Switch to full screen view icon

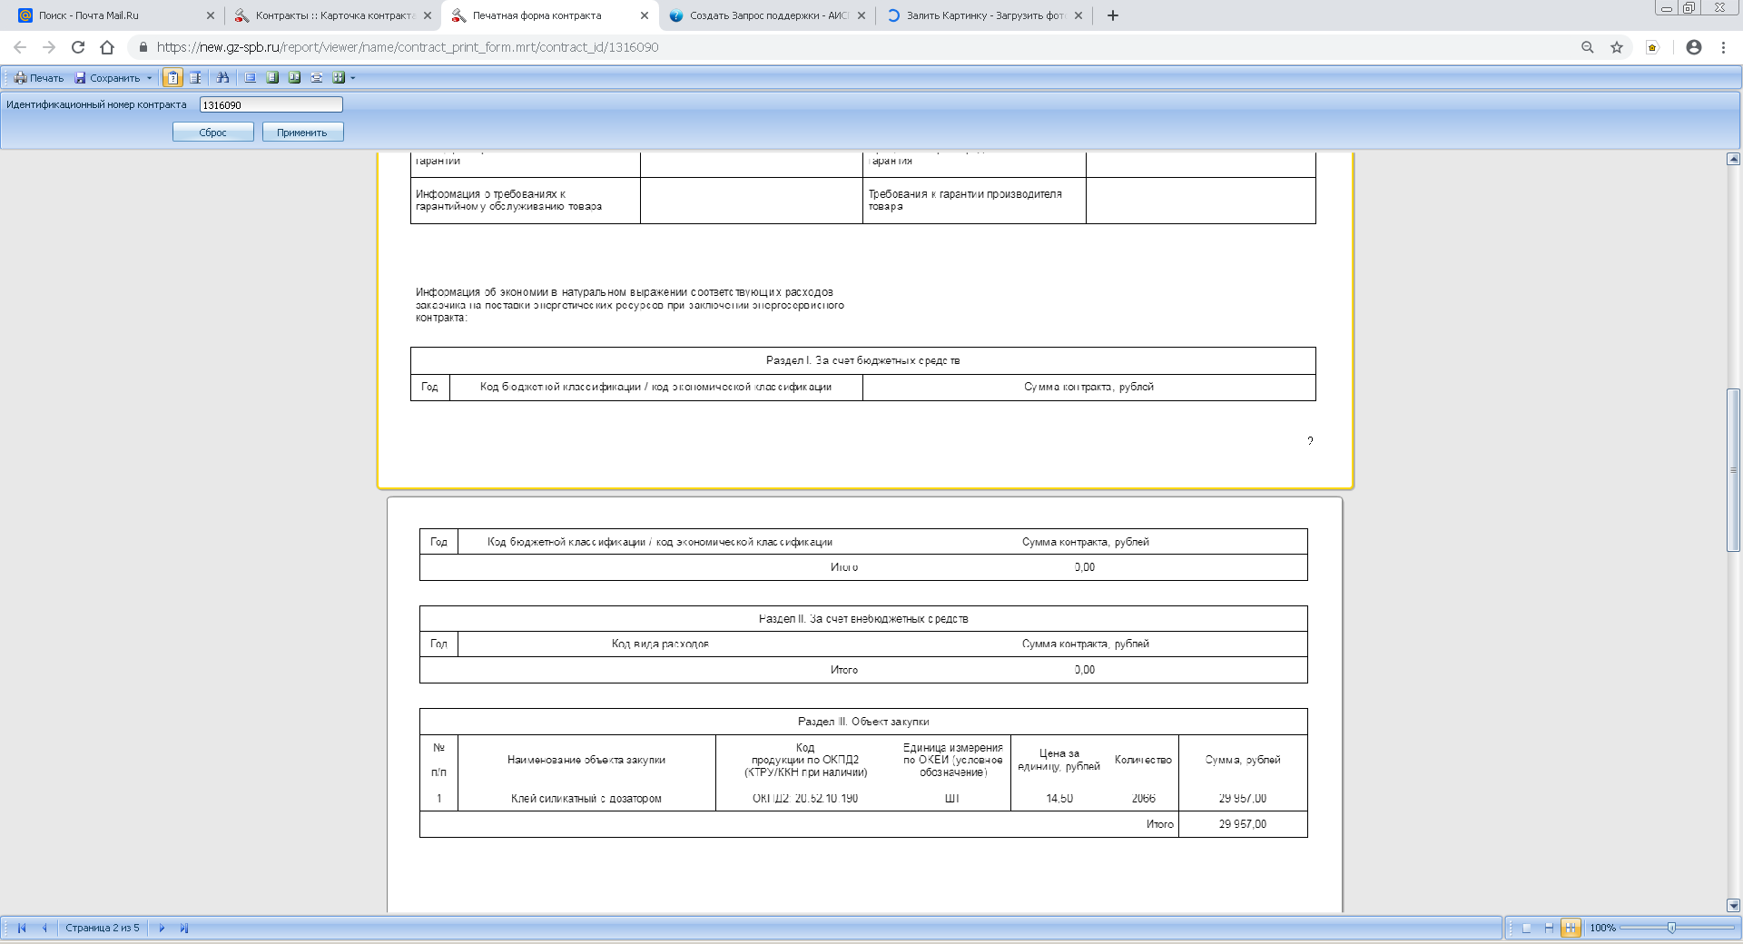tap(250, 78)
